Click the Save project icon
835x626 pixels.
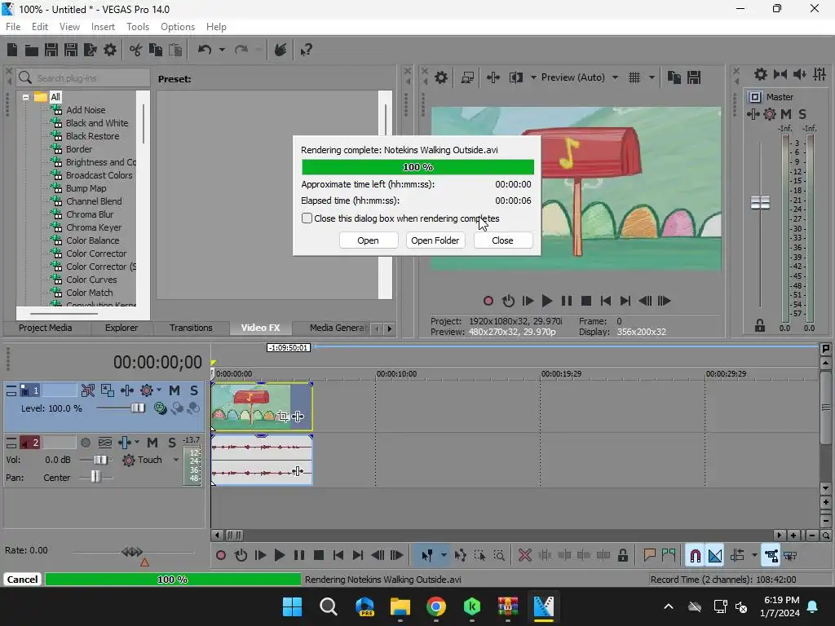click(51, 50)
